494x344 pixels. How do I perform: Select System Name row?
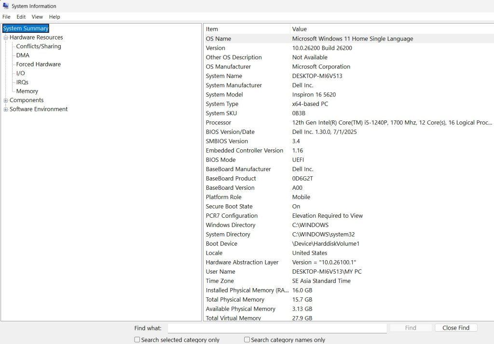[x=349, y=76]
